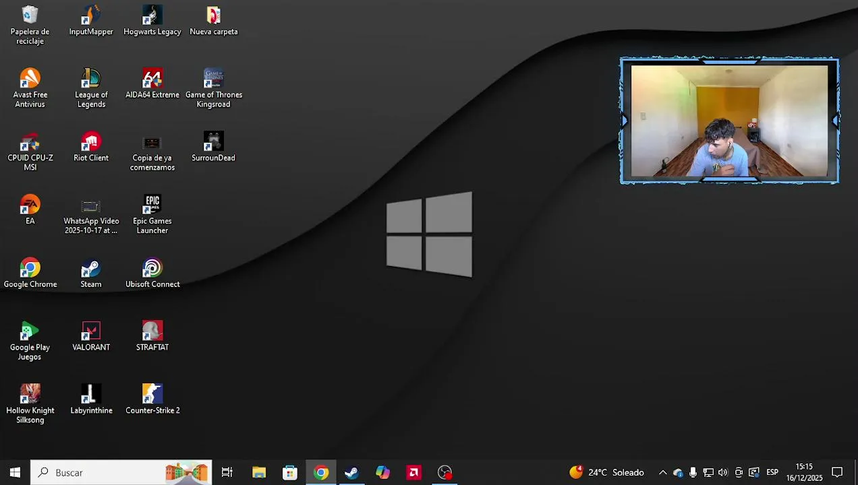This screenshot has width=858, height=485.
Task: Click the Meet Now camera tray icon
Action: [739, 472]
